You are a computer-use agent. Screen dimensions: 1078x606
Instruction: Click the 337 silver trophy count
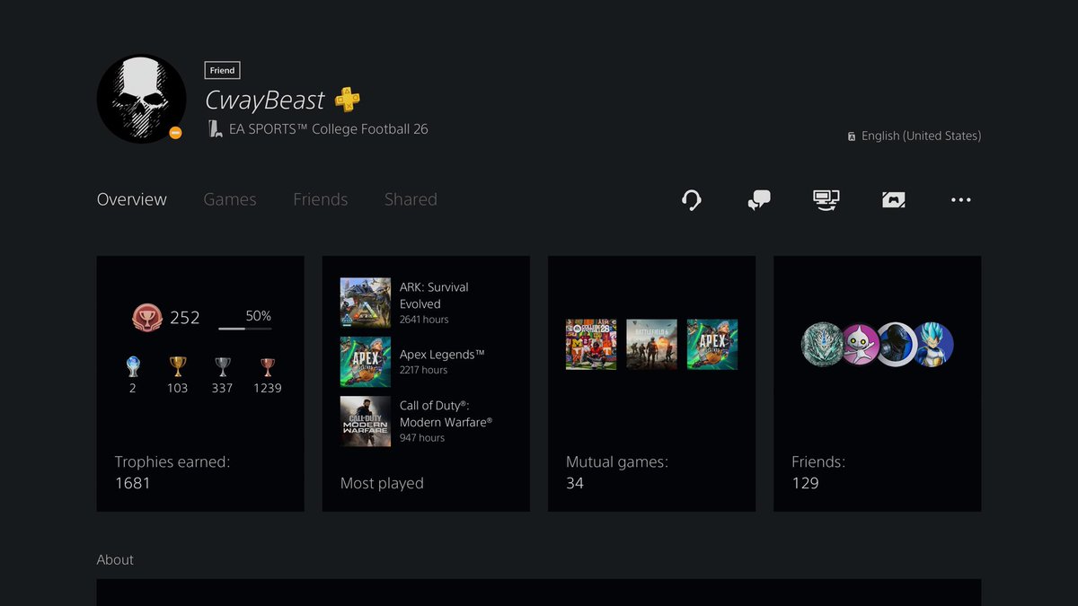[x=223, y=388]
